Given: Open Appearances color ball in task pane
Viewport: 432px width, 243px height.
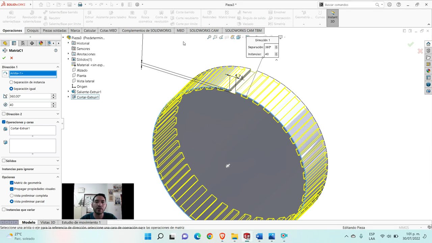Looking at the screenshot, I should (428, 71).
